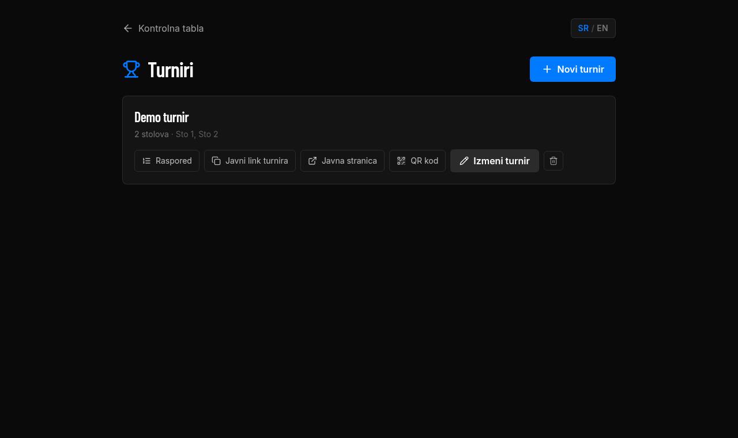This screenshot has height=438, width=738.
Task: Click the blue trophy icon
Action: pyautogui.click(x=131, y=69)
